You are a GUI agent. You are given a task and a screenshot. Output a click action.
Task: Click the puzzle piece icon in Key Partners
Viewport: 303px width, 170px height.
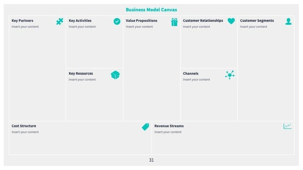pyautogui.click(x=60, y=21)
